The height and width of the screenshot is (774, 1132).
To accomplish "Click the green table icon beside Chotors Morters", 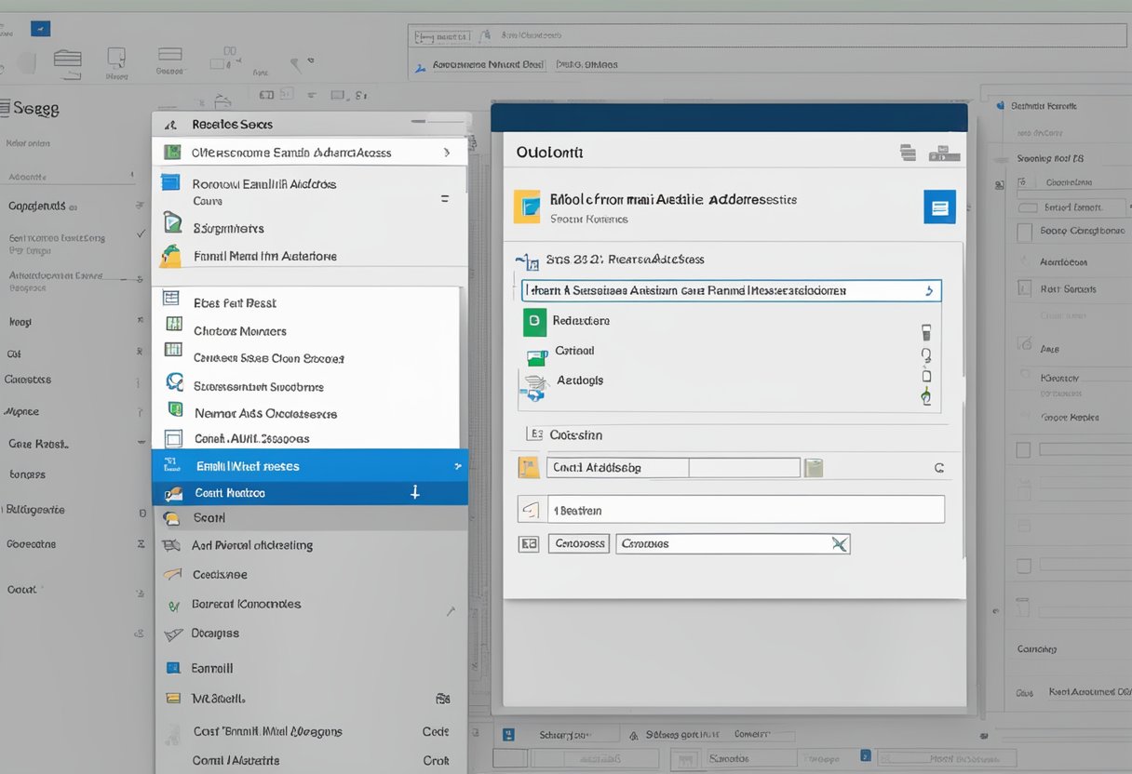I will 173,324.
